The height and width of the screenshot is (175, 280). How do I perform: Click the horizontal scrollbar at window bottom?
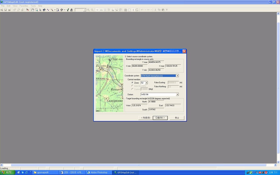(139, 165)
